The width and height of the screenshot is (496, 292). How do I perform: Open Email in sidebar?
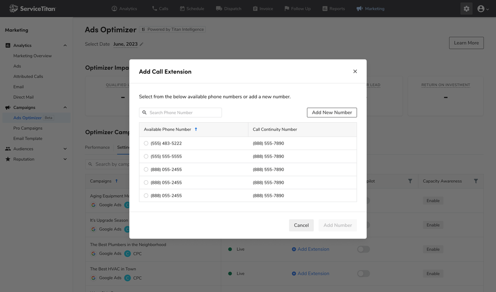[x=18, y=86]
